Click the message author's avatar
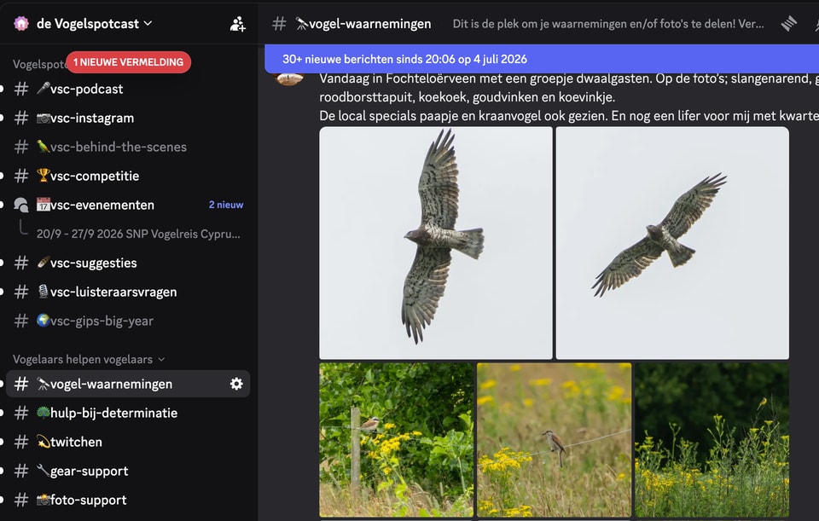The image size is (819, 521). tap(289, 78)
